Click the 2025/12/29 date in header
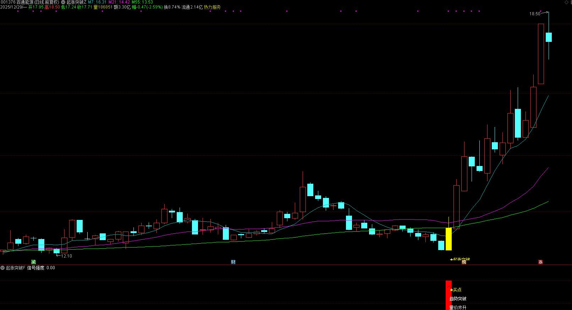 [x=12, y=7]
